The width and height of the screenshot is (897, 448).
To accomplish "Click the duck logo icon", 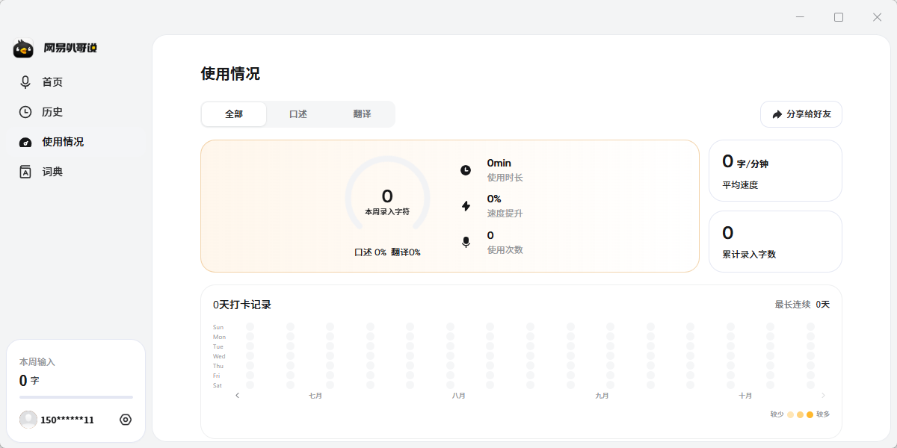I will 23,49.
